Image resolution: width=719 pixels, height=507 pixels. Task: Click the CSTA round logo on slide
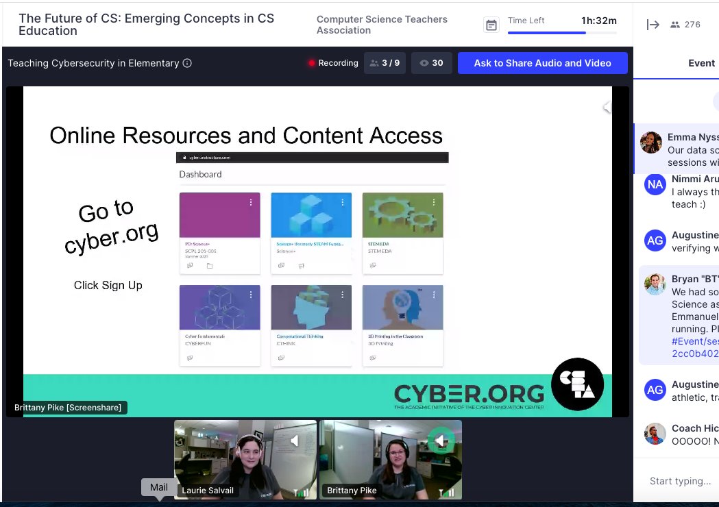click(577, 384)
